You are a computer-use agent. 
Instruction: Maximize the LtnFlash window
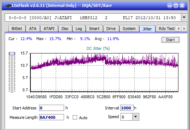click(176, 5)
